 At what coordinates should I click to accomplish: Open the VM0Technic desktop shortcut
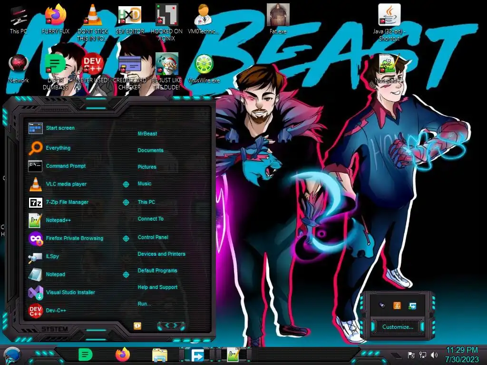tap(204, 19)
